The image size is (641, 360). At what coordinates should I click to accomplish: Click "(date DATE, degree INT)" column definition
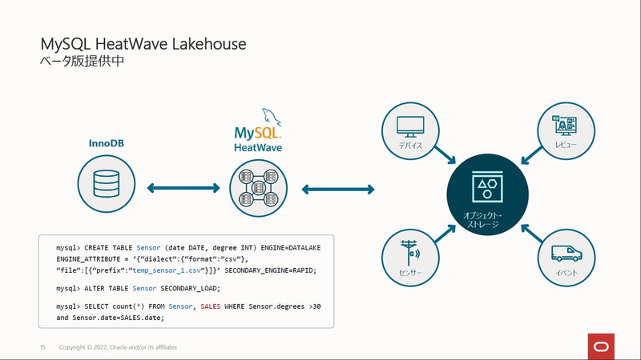coord(211,248)
